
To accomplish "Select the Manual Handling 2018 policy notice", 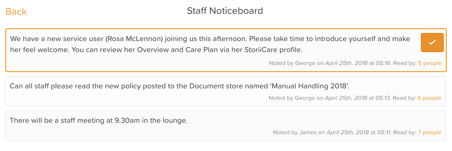I will coord(179,86).
